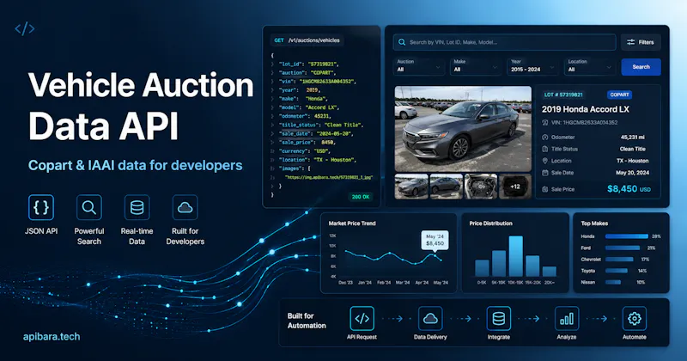
Task: Click the "45,231 mi" odometer value
Action: [x=633, y=138]
